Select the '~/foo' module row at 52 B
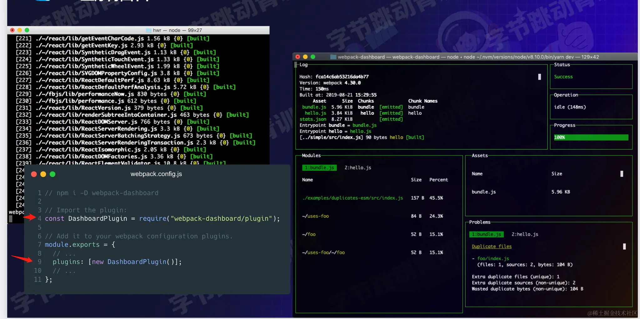The height and width of the screenshot is (319, 640). click(373, 234)
